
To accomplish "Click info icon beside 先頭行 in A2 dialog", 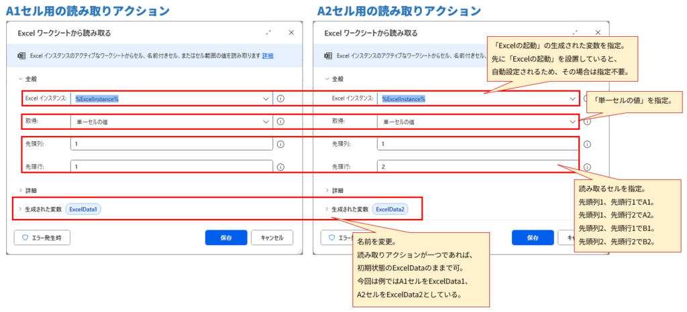I will [588, 167].
